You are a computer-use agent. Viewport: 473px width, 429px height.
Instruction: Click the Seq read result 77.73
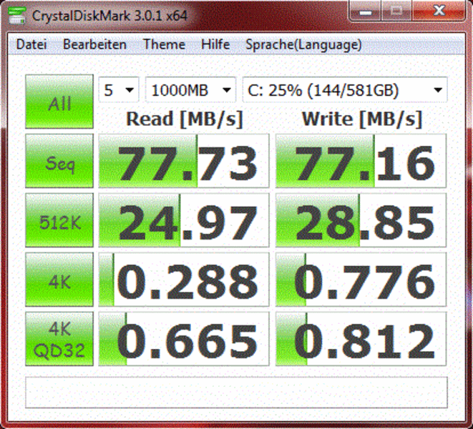point(184,161)
